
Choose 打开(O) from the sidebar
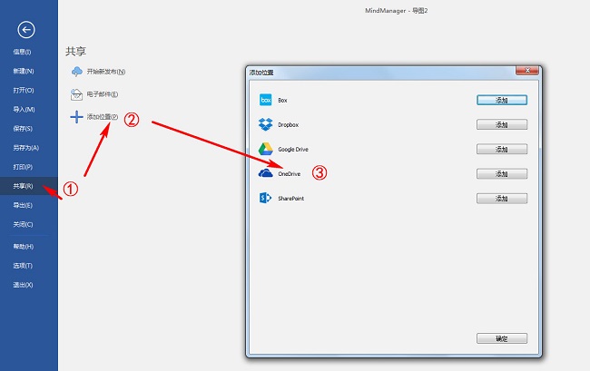point(24,90)
